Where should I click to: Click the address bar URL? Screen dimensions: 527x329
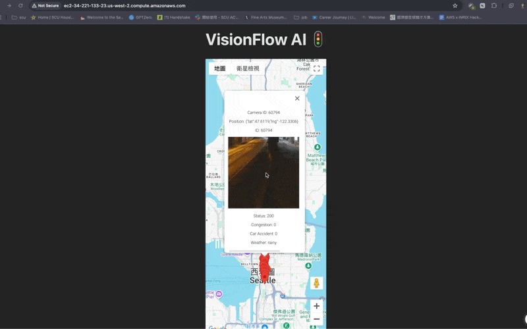click(x=125, y=6)
